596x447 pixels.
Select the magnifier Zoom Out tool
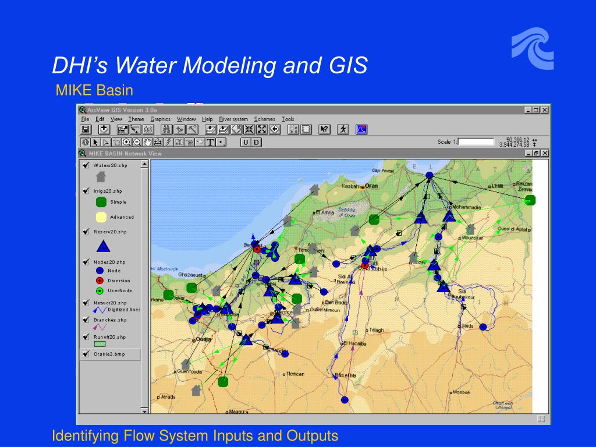[137, 143]
